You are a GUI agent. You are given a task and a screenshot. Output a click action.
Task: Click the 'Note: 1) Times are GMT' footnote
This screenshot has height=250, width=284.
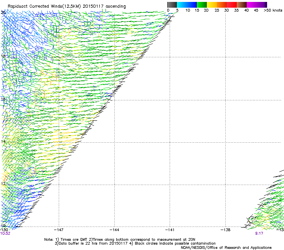(66, 240)
